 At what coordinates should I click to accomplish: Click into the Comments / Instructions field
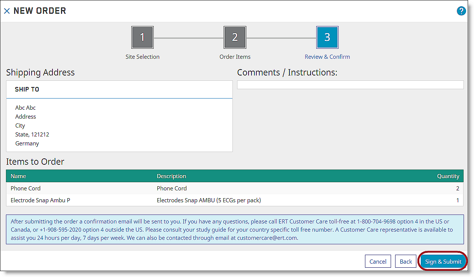pos(350,85)
